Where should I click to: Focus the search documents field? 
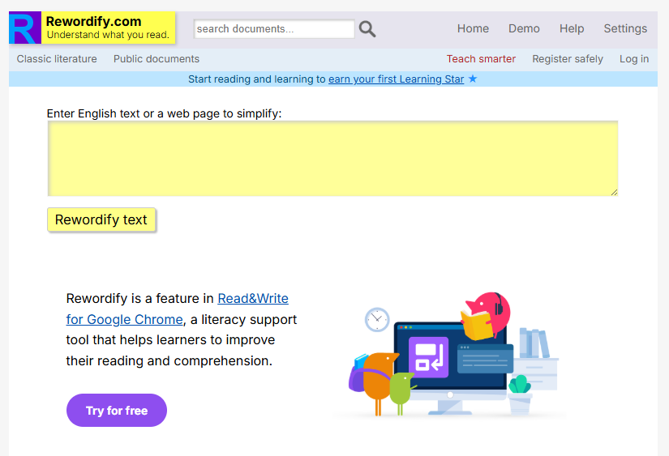point(274,29)
